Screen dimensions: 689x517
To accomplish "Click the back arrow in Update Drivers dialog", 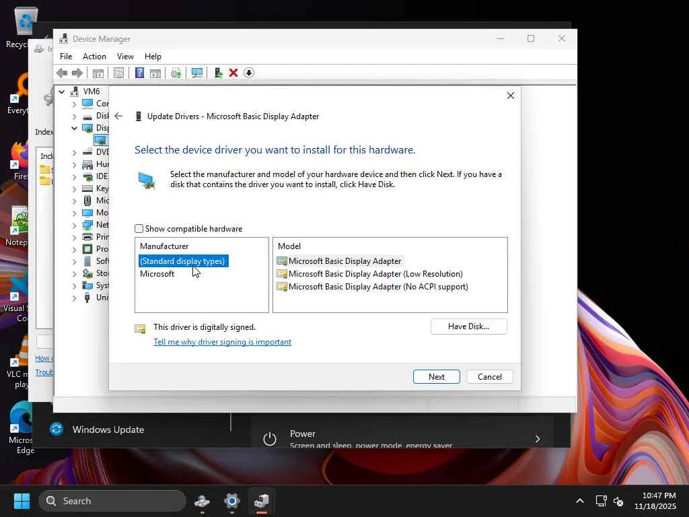I will tap(118, 116).
